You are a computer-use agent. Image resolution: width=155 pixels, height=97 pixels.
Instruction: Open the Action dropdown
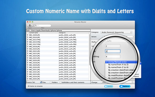(118, 37)
